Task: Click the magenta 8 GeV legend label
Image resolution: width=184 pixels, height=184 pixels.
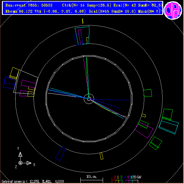Action: point(128,177)
